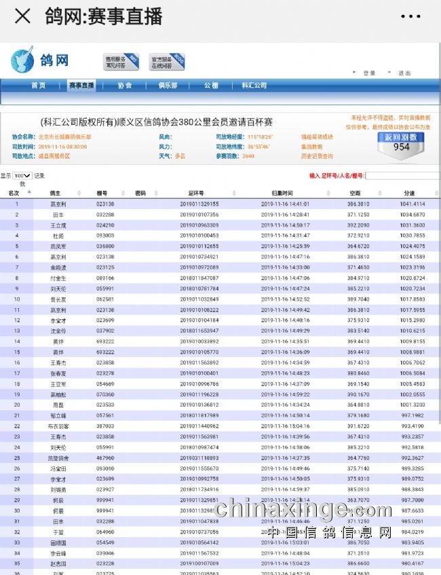Image resolution: width=441 pixels, height=575 pixels.
Task: Click loft number 387033
Action: click(x=105, y=426)
